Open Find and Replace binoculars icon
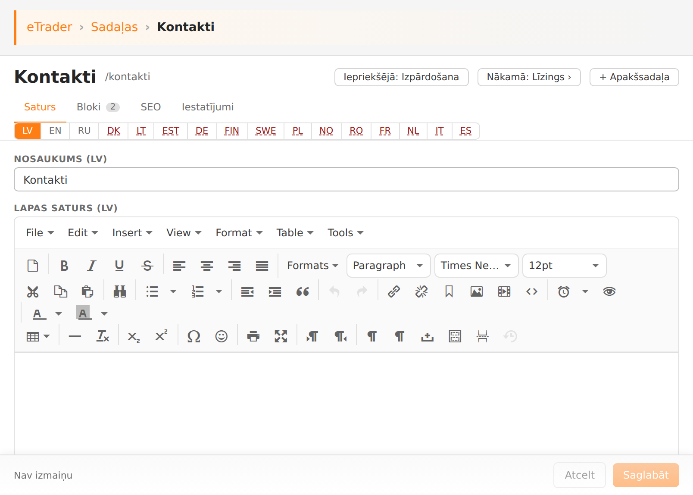The image size is (693, 495). click(120, 292)
